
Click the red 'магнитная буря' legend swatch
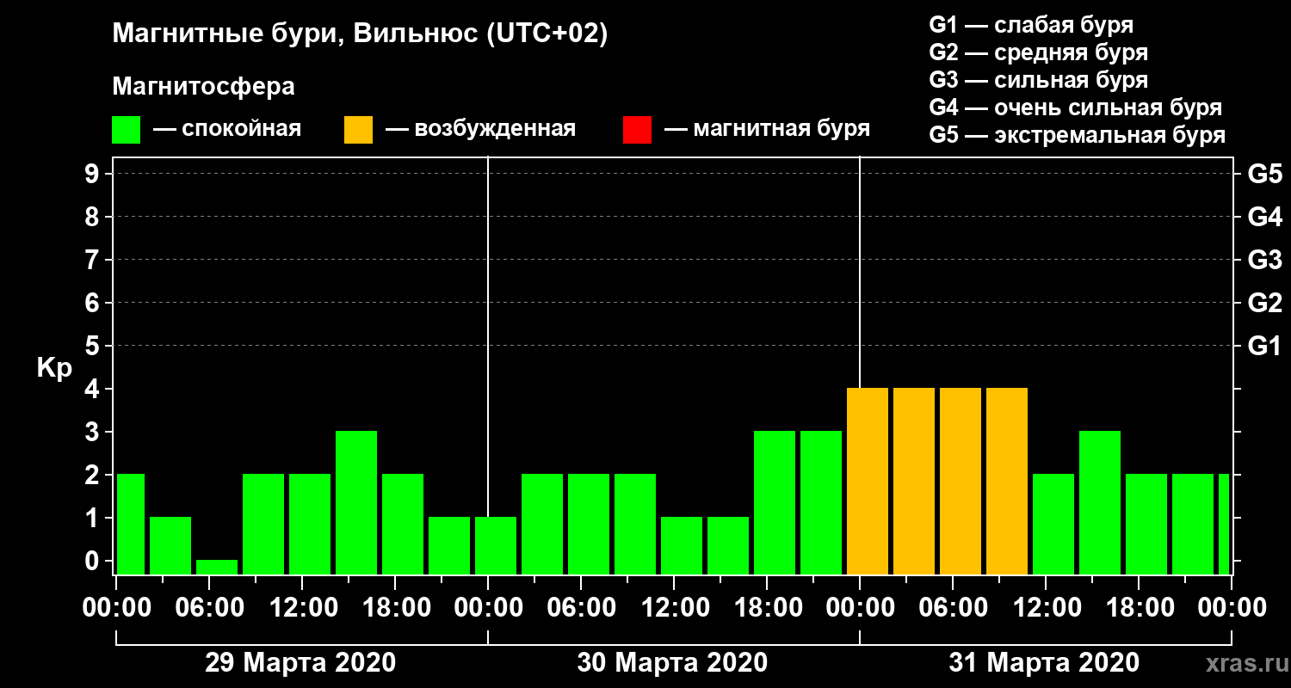[637, 130]
